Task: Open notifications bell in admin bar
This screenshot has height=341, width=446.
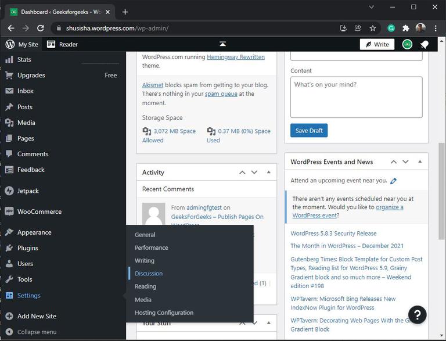Action: (424, 44)
